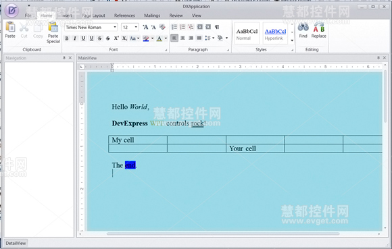Click the Numbering list icon
392x249 pixels.
coord(182,27)
